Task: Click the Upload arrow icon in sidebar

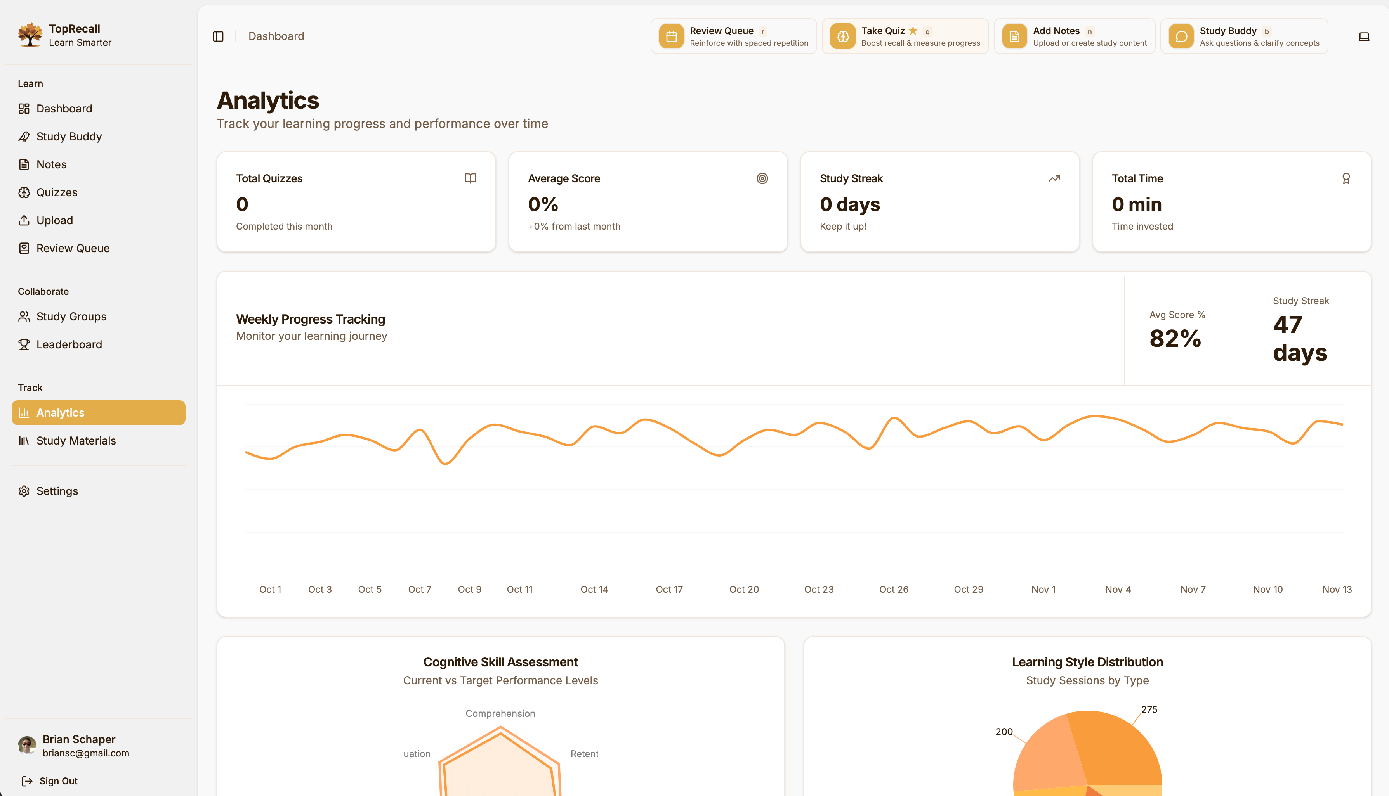Action: (24, 220)
